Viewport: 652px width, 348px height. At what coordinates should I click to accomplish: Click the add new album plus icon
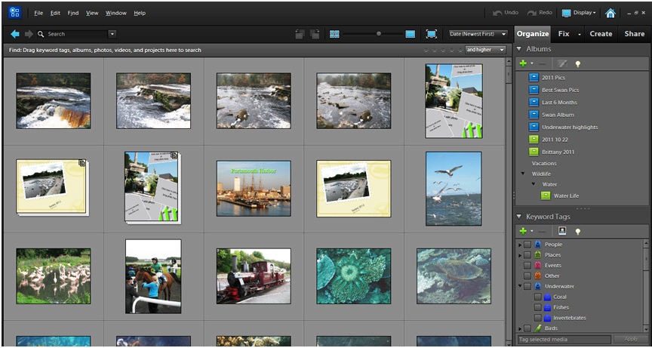click(523, 63)
